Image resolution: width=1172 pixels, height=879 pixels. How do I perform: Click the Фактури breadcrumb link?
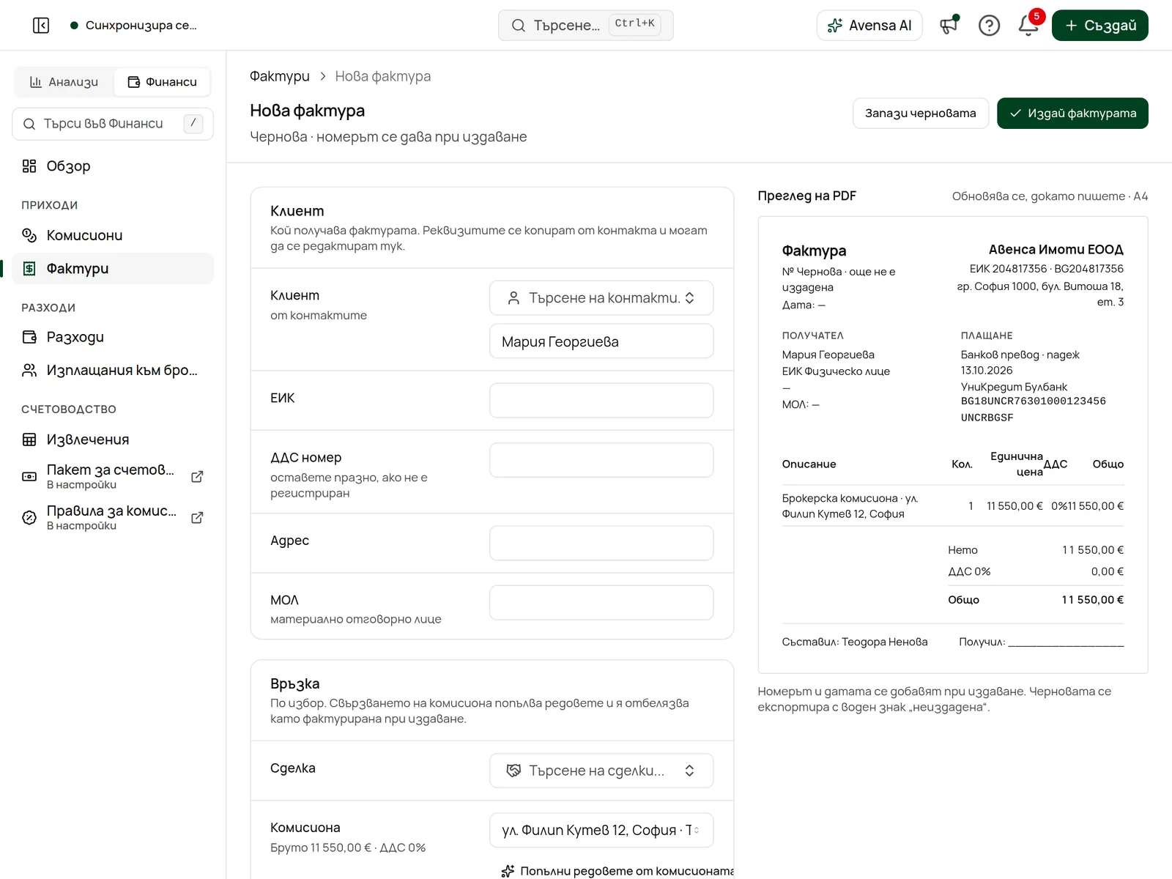tap(280, 76)
